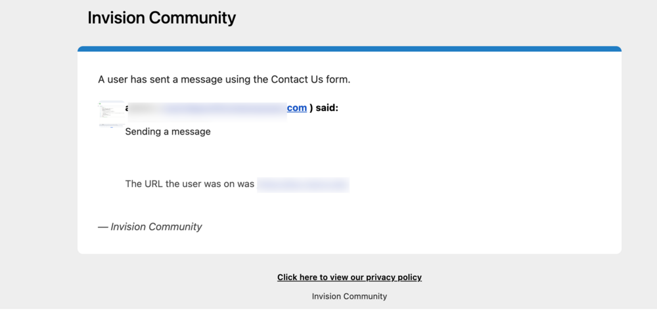Click the word 'said:' after the email
This screenshot has height=311, width=657.
(327, 108)
